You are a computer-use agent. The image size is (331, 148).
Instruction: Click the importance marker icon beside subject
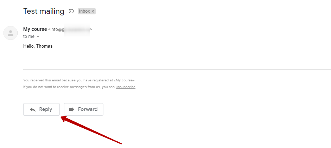point(71,11)
